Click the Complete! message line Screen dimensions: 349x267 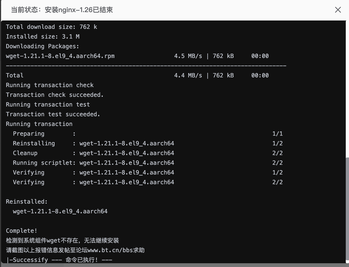coord(22,231)
